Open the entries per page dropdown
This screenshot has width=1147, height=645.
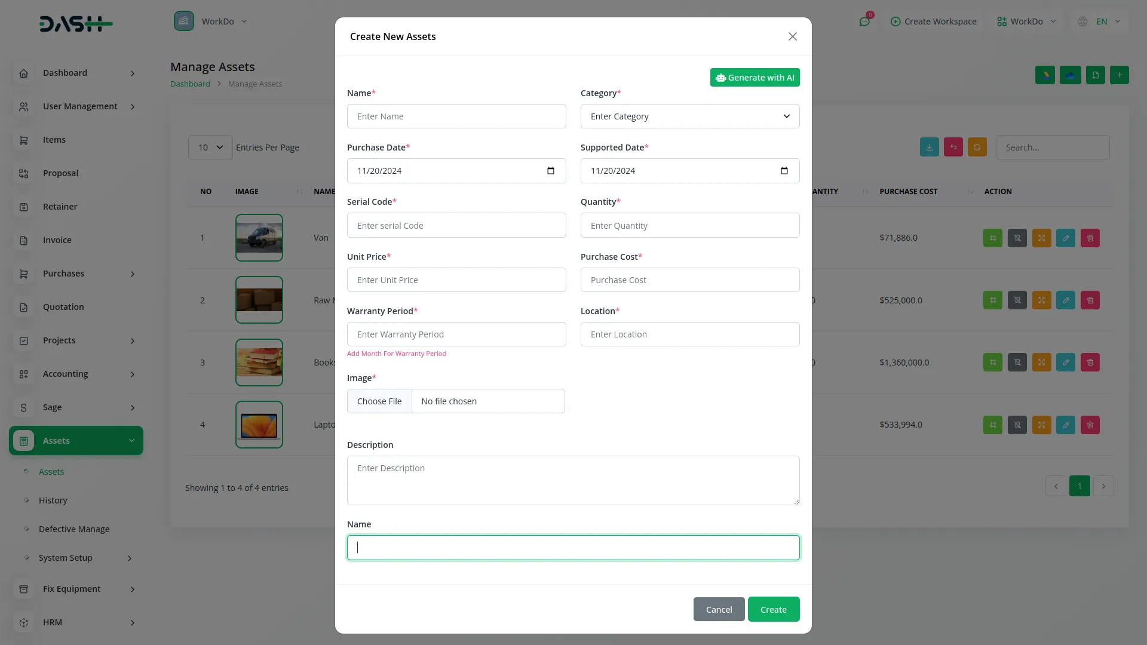pyautogui.click(x=210, y=148)
